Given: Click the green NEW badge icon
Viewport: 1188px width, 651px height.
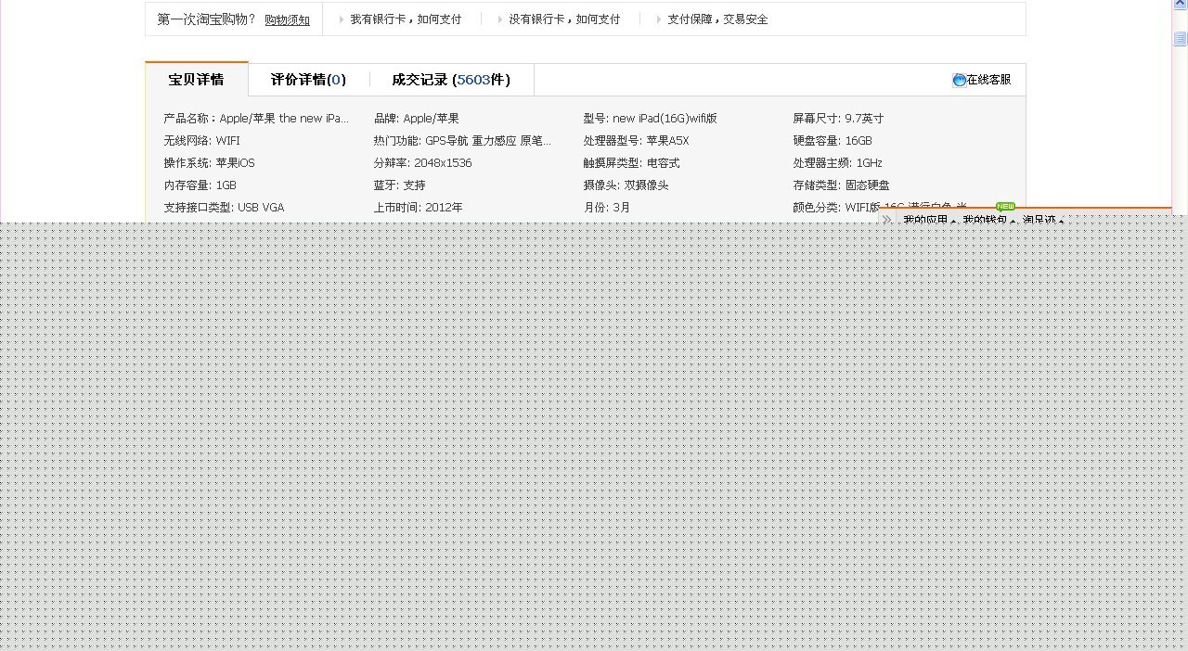Looking at the screenshot, I should point(1003,207).
